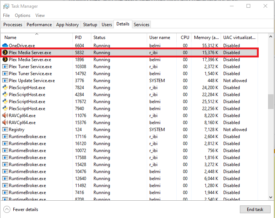Click memory value 6,044 K
This screenshot has height=218, width=275.
(211, 178)
